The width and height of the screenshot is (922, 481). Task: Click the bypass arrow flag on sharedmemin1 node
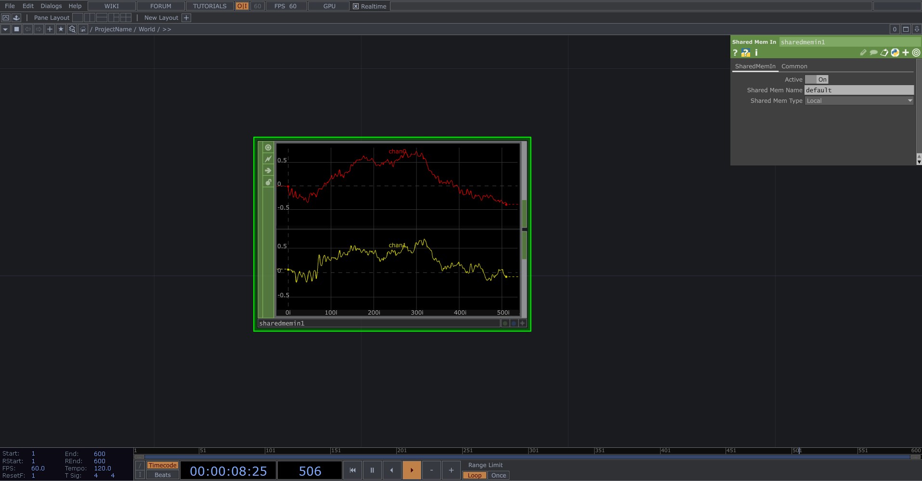[x=268, y=171]
